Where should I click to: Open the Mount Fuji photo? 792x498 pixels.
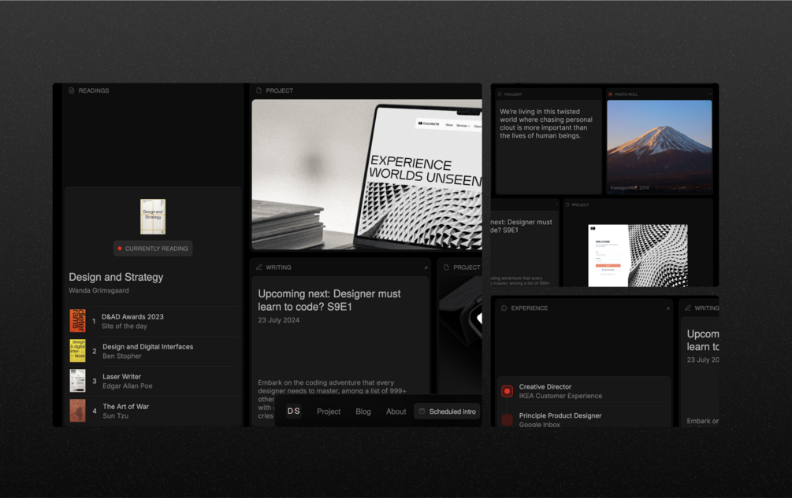pyautogui.click(x=659, y=146)
